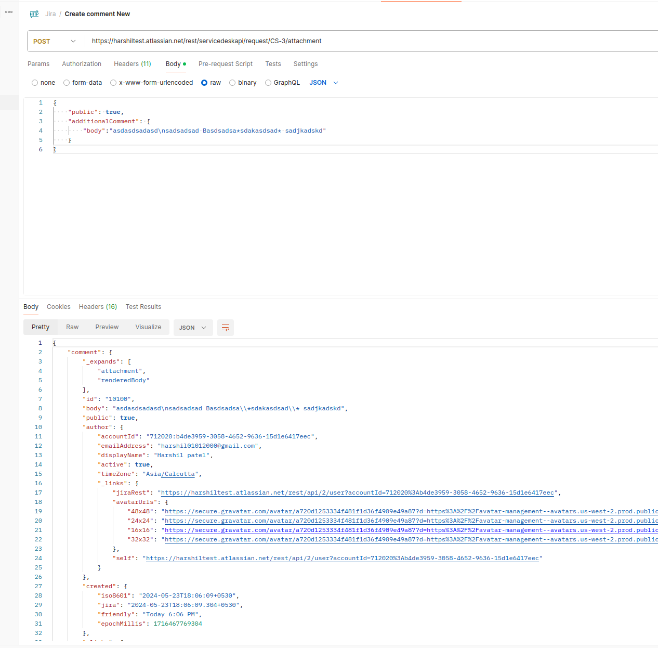The image size is (658, 648).
Task: Expand the JSON format dropdown in the response panel
Action: point(193,328)
